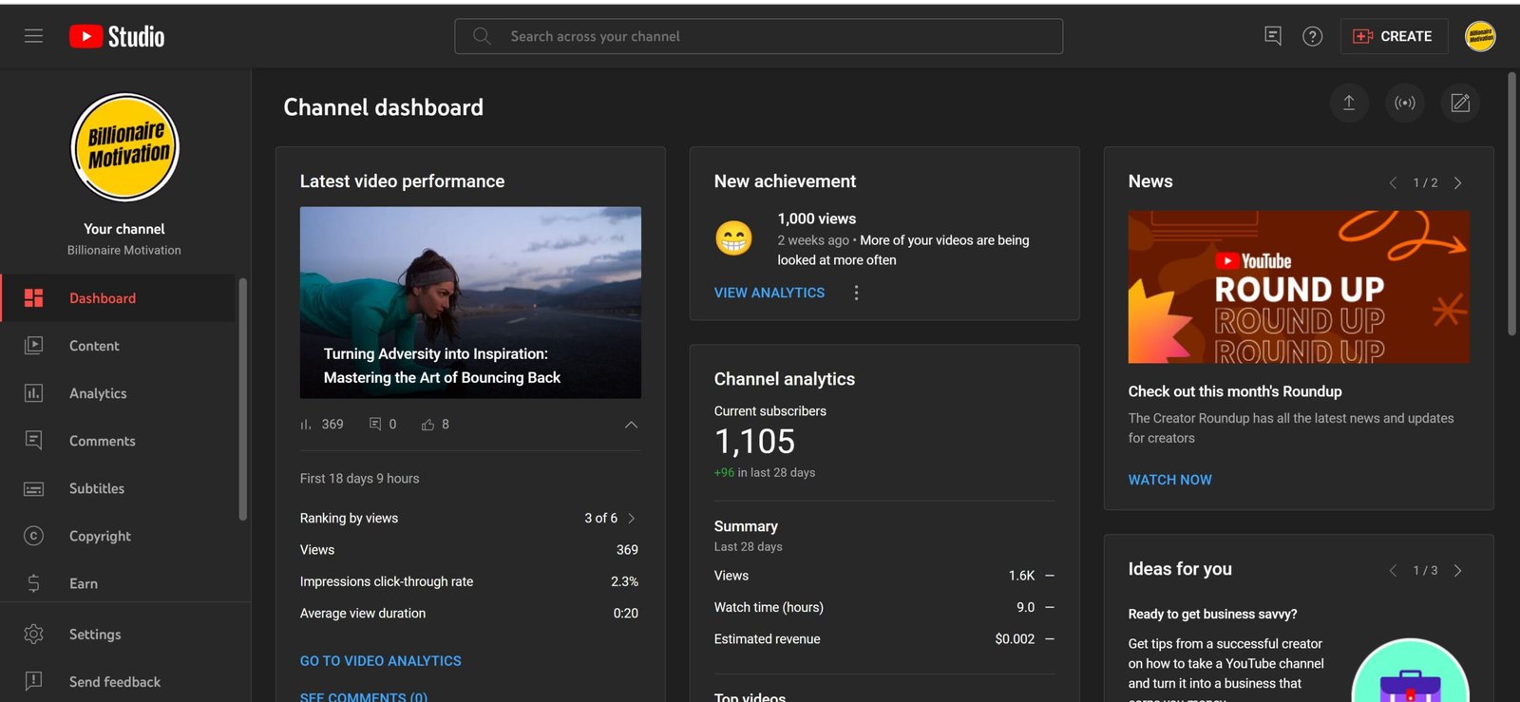The width and height of the screenshot is (1520, 702).
Task: Click the YouTube Studio logo
Action: tap(117, 36)
